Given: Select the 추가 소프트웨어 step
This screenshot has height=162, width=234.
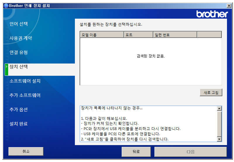Looking at the screenshot, I should 25,95.
